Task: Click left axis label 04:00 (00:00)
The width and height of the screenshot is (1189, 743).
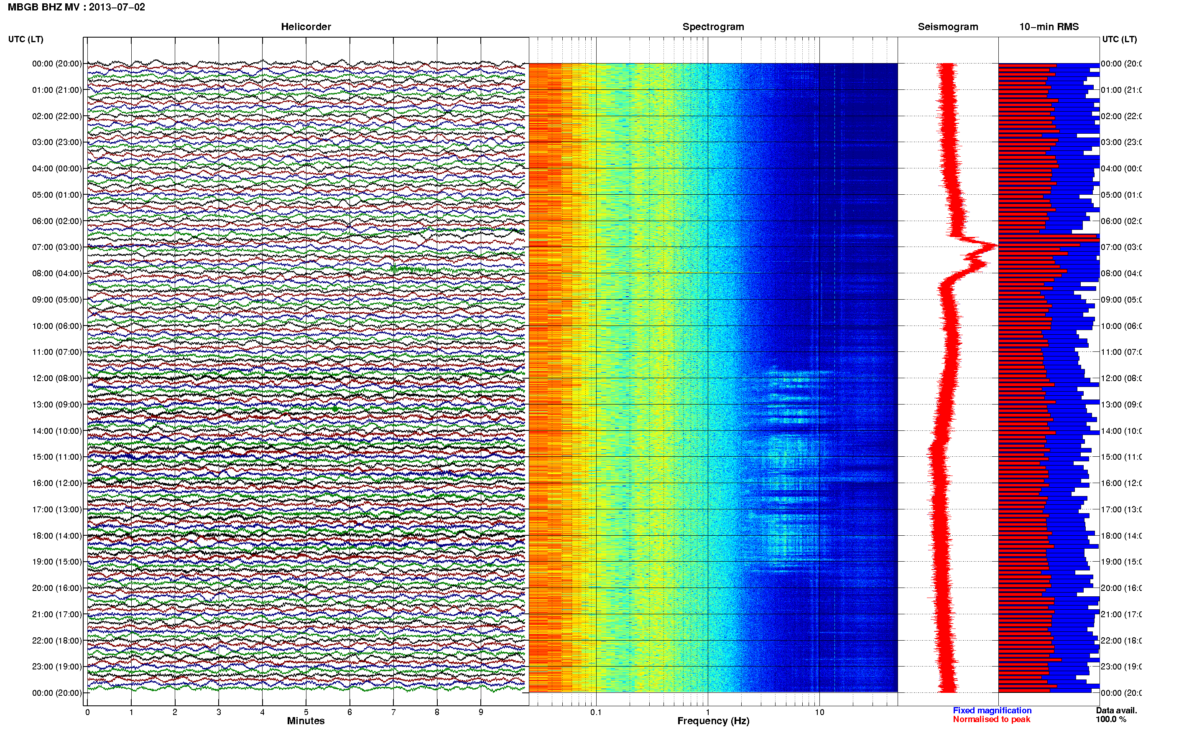Action: point(57,168)
